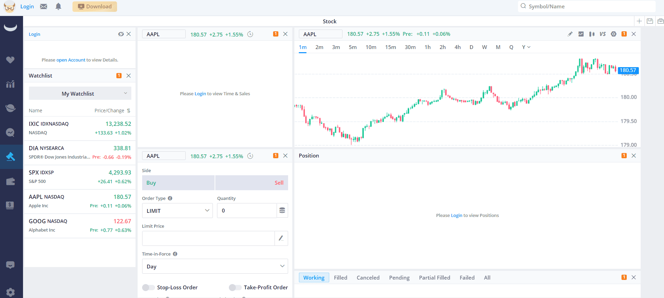Open the chat bubble sidebar icon
Screen dimensions: 664x298
10,132
